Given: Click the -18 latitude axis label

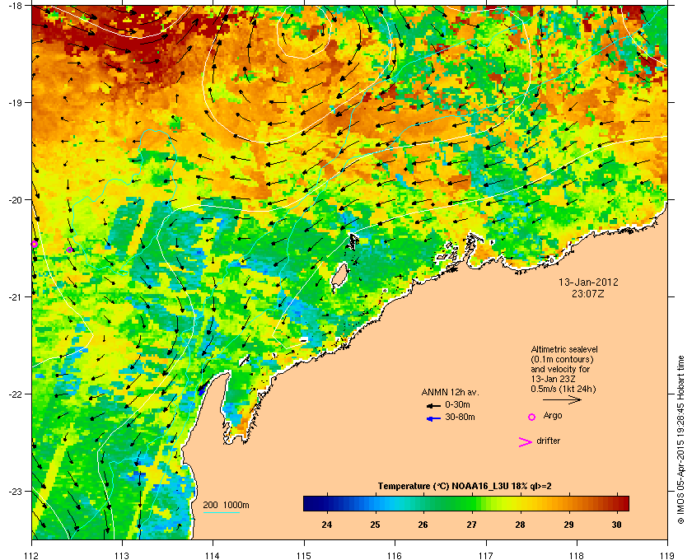Looking at the screenshot, I should [15, 5].
